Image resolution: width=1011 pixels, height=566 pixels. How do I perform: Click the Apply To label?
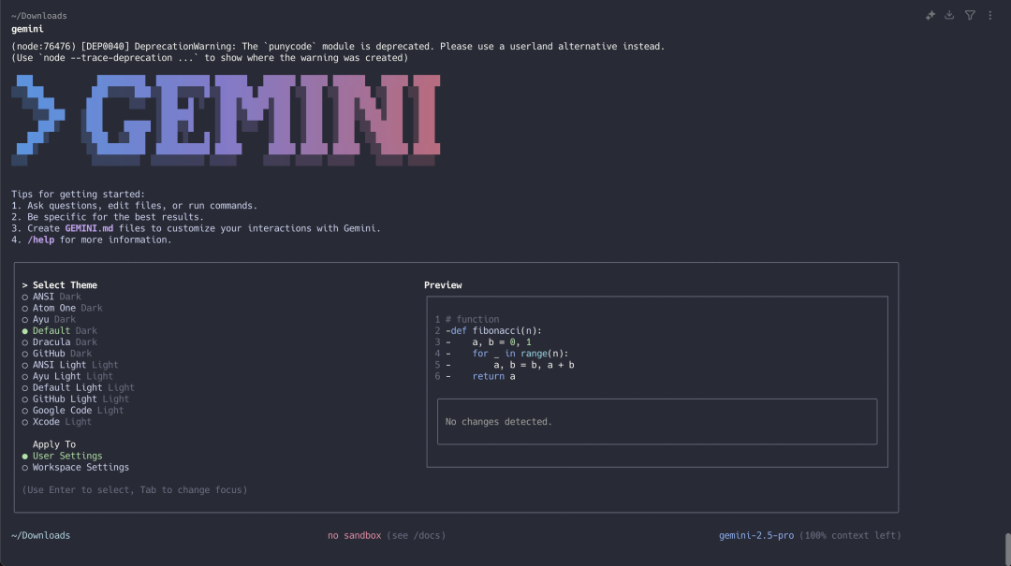coord(54,444)
